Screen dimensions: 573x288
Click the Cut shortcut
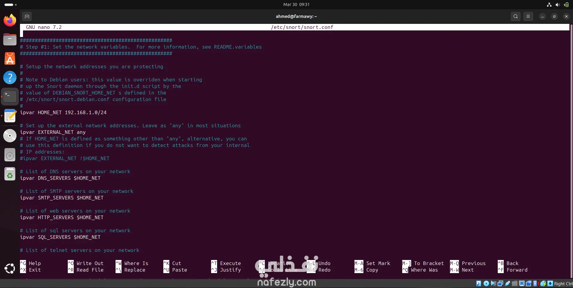[x=172, y=263]
